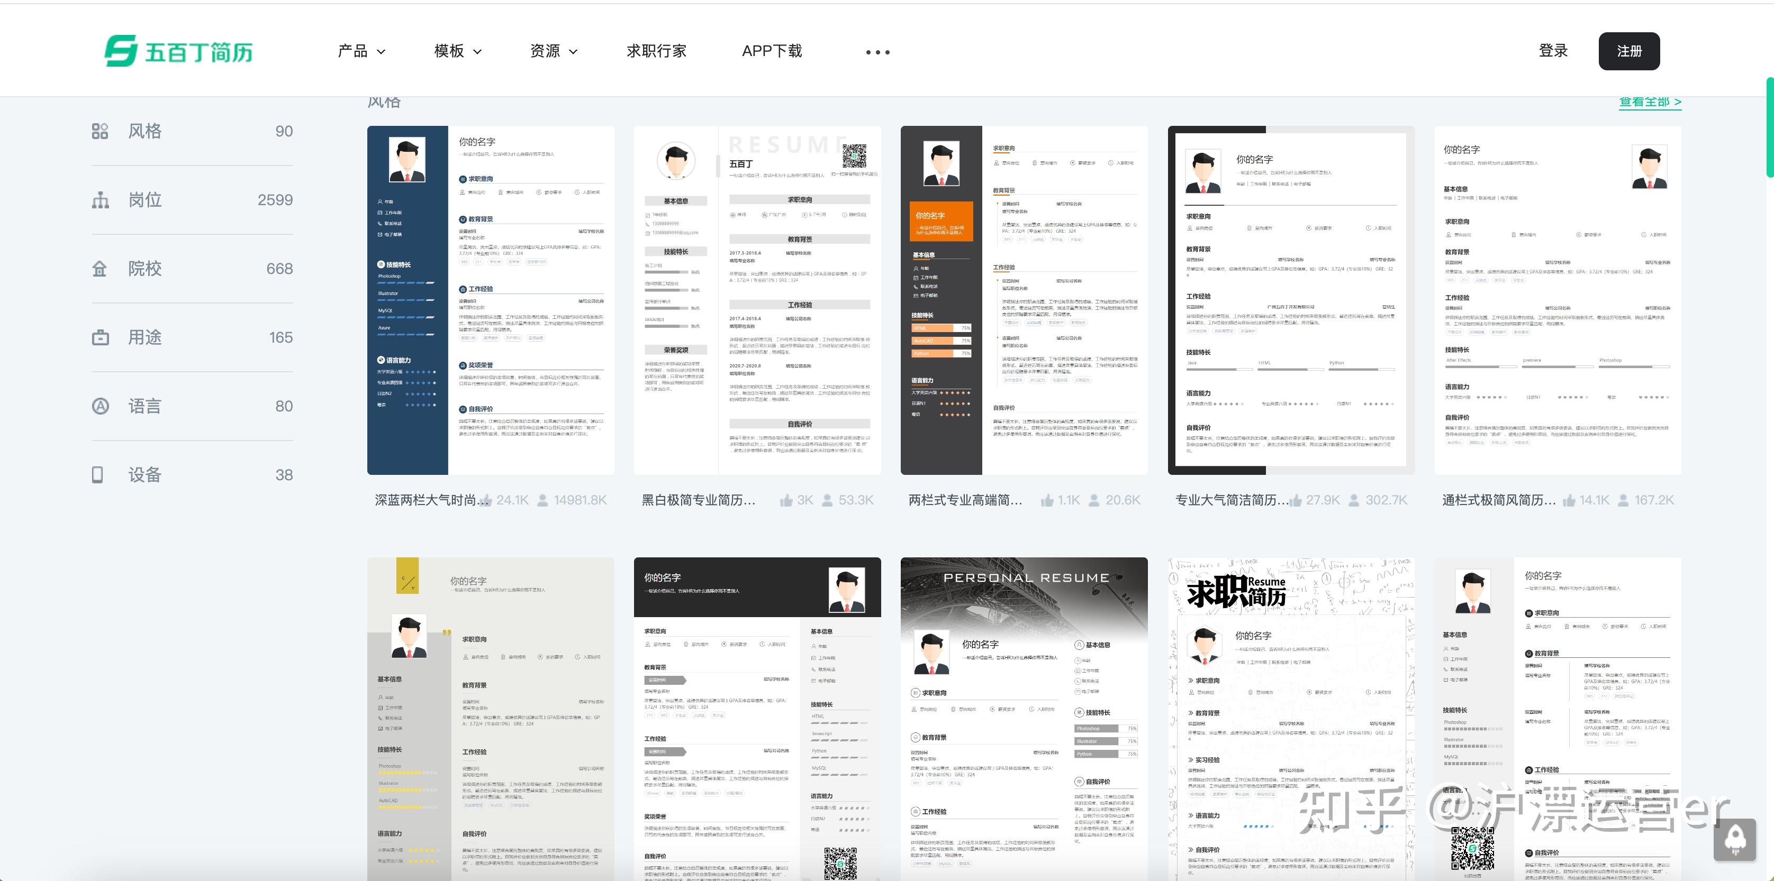Click the 用途 briefcase icon
This screenshot has width=1774, height=881.
pos(101,338)
